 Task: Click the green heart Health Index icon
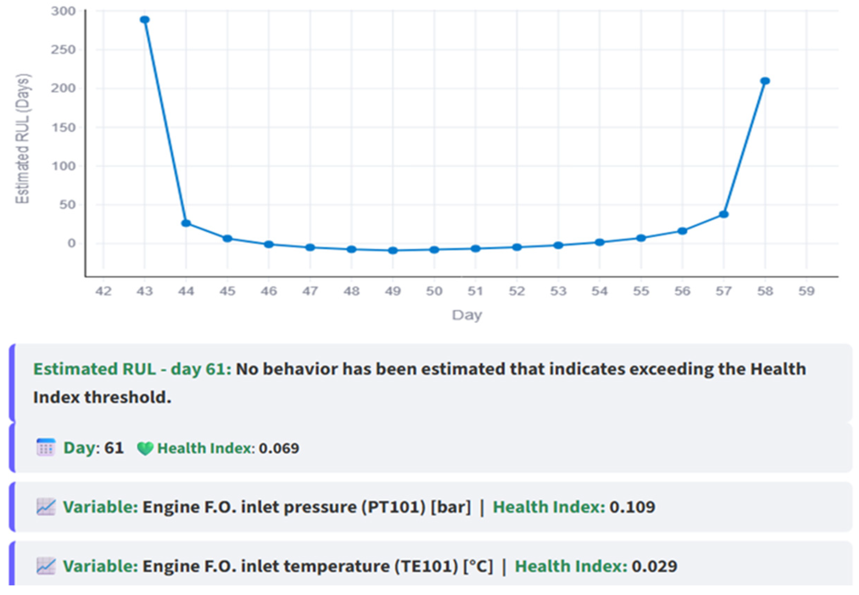[145, 448]
